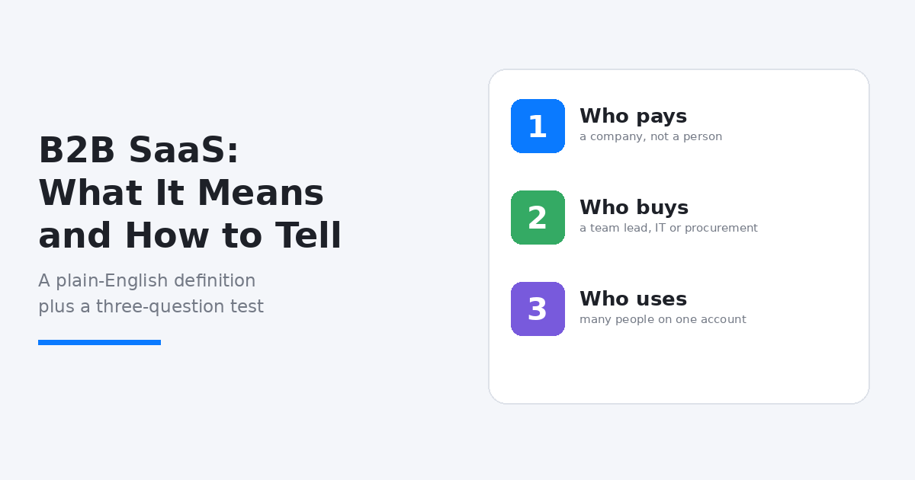Image resolution: width=915 pixels, height=480 pixels.
Task: Click "plus a three-question test" subtitle line
Action: [151, 307]
